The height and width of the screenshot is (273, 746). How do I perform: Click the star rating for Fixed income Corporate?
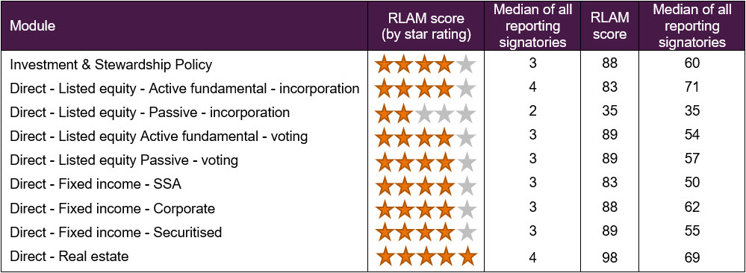[426, 210]
